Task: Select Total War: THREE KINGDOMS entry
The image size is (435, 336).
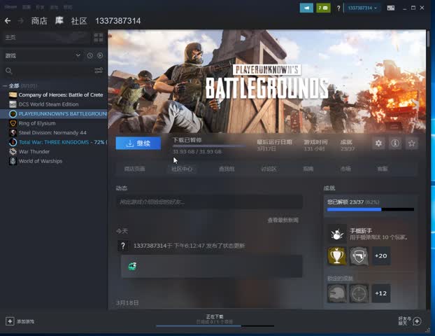Action: tap(54, 142)
